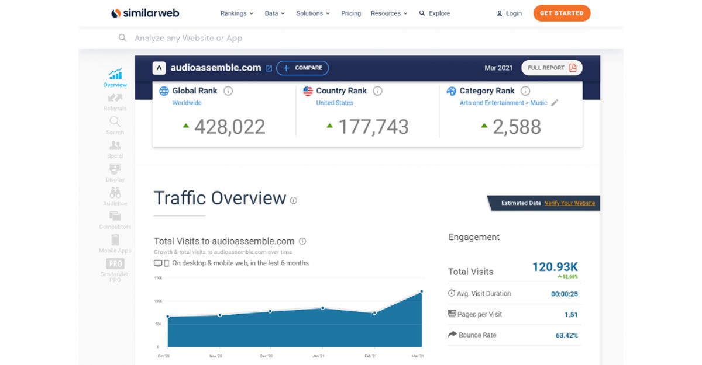Click the Feb '21 data point on chart
Screen dimensions: 702x365
(374, 312)
